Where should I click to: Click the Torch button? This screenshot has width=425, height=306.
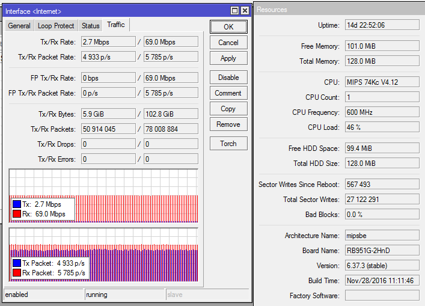click(x=228, y=144)
